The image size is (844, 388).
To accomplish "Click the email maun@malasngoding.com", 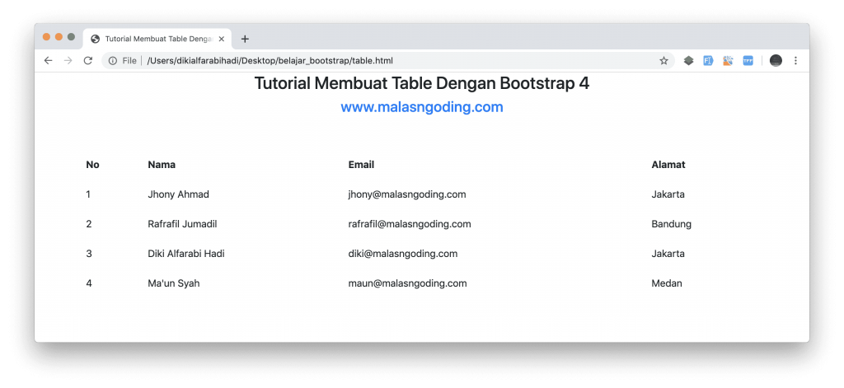I will tap(407, 283).
